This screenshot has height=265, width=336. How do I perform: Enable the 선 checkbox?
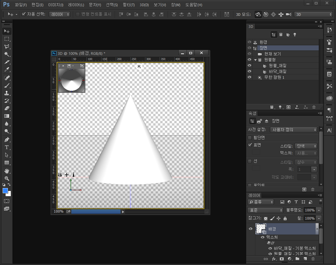[x=250, y=161]
